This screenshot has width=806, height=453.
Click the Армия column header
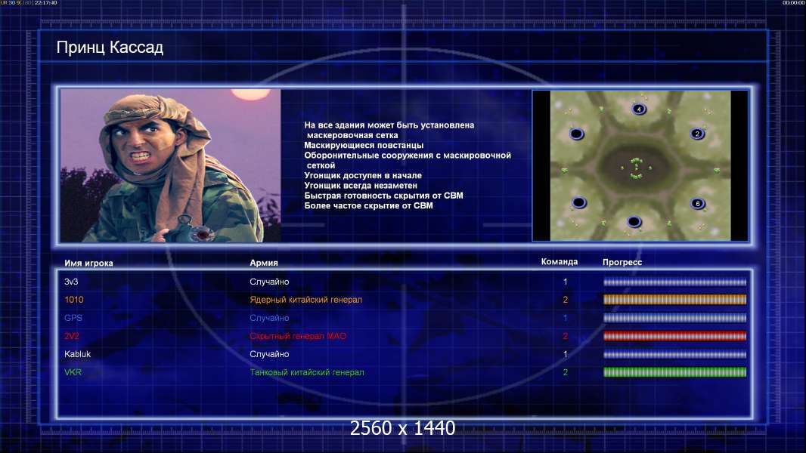click(264, 263)
